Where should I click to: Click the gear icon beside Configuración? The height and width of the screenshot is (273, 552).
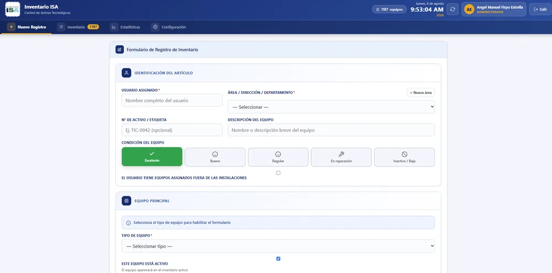[x=155, y=27]
